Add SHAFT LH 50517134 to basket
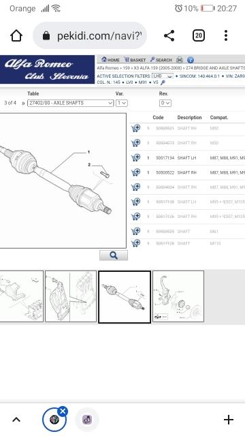 [x=135, y=157]
